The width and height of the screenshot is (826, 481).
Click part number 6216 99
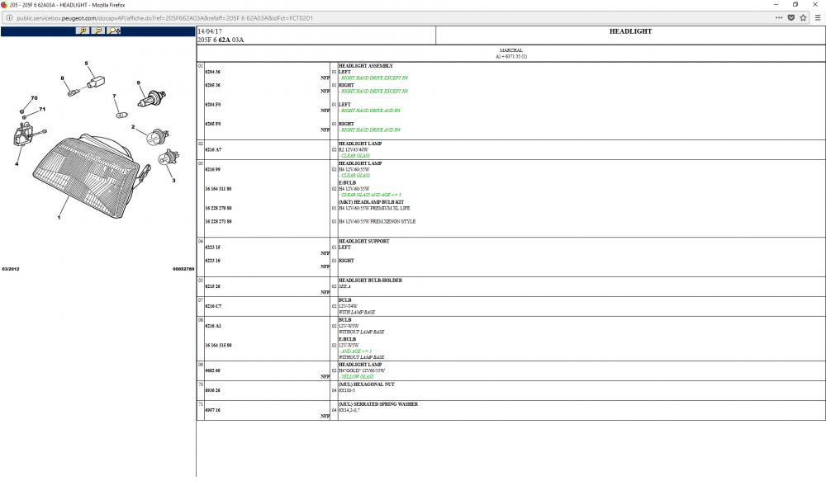coord(213,169)
